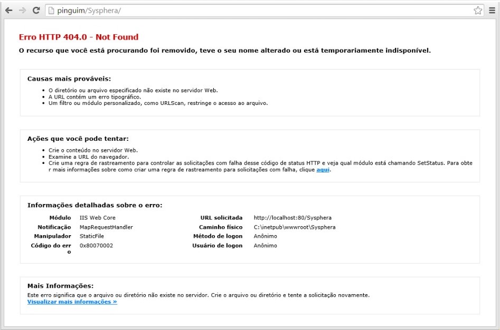Click bullet 'O diretório ou arquivo especificado não existe'

133,90
